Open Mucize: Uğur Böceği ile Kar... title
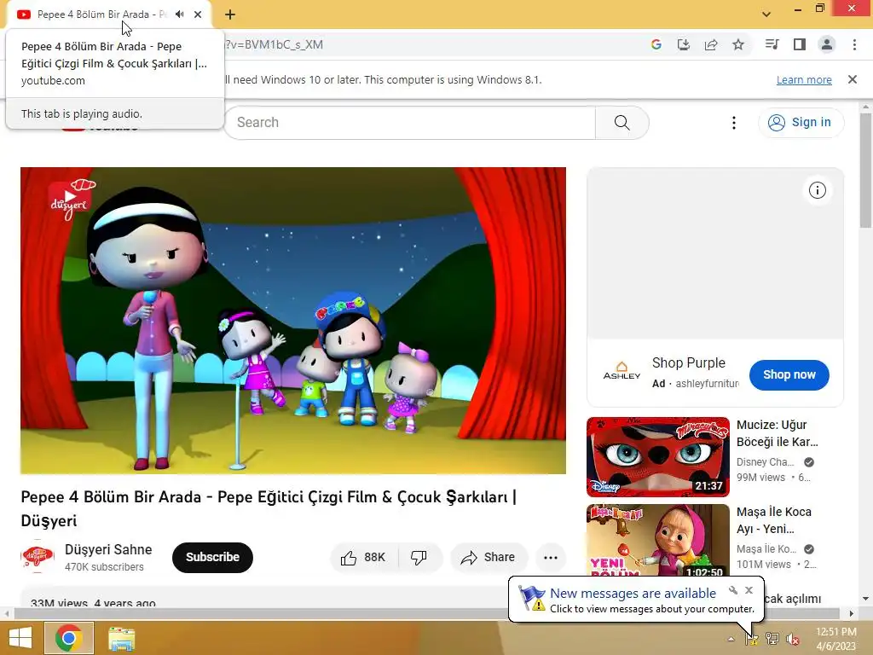Screen dimensions: 873x655 coord(778,433)
